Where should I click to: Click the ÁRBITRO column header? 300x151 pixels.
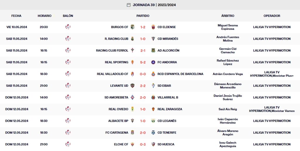coord(228,16)
